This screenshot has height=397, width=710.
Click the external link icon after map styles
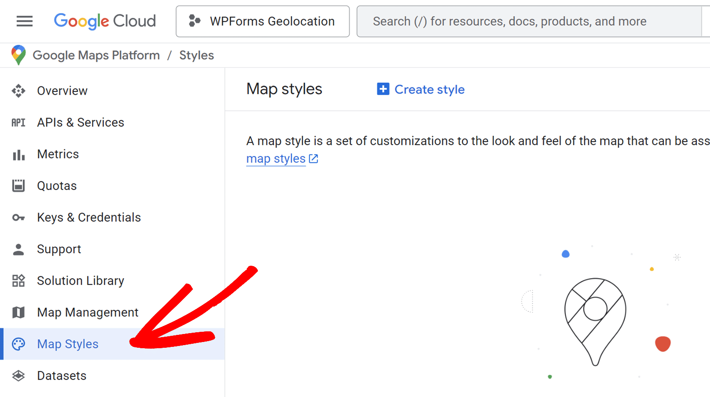(313, 159)
